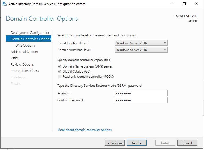Toggle the Global Catalog (GC) checkbox
Viewport: 204px width, 150px height.
coord(59,72)
